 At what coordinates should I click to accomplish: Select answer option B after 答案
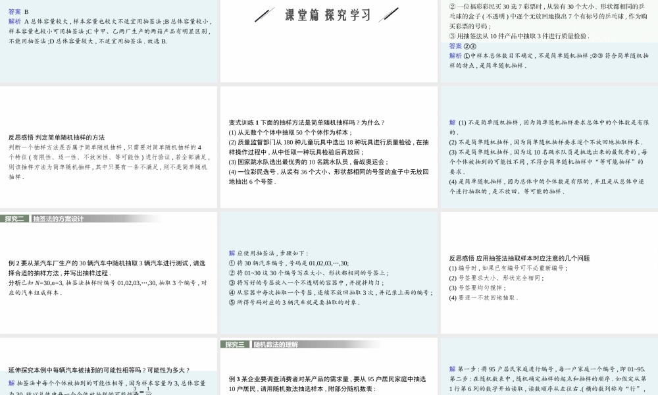26,11
